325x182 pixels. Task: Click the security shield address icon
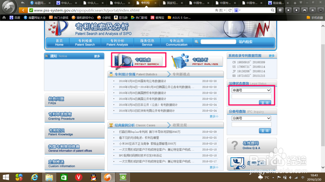(31, 10)
